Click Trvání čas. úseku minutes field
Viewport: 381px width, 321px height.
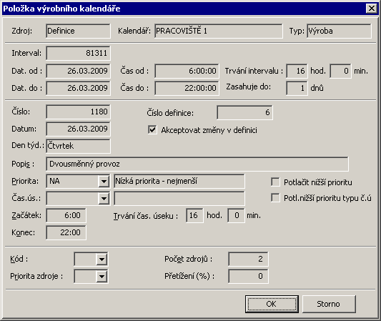pos(236,215)
